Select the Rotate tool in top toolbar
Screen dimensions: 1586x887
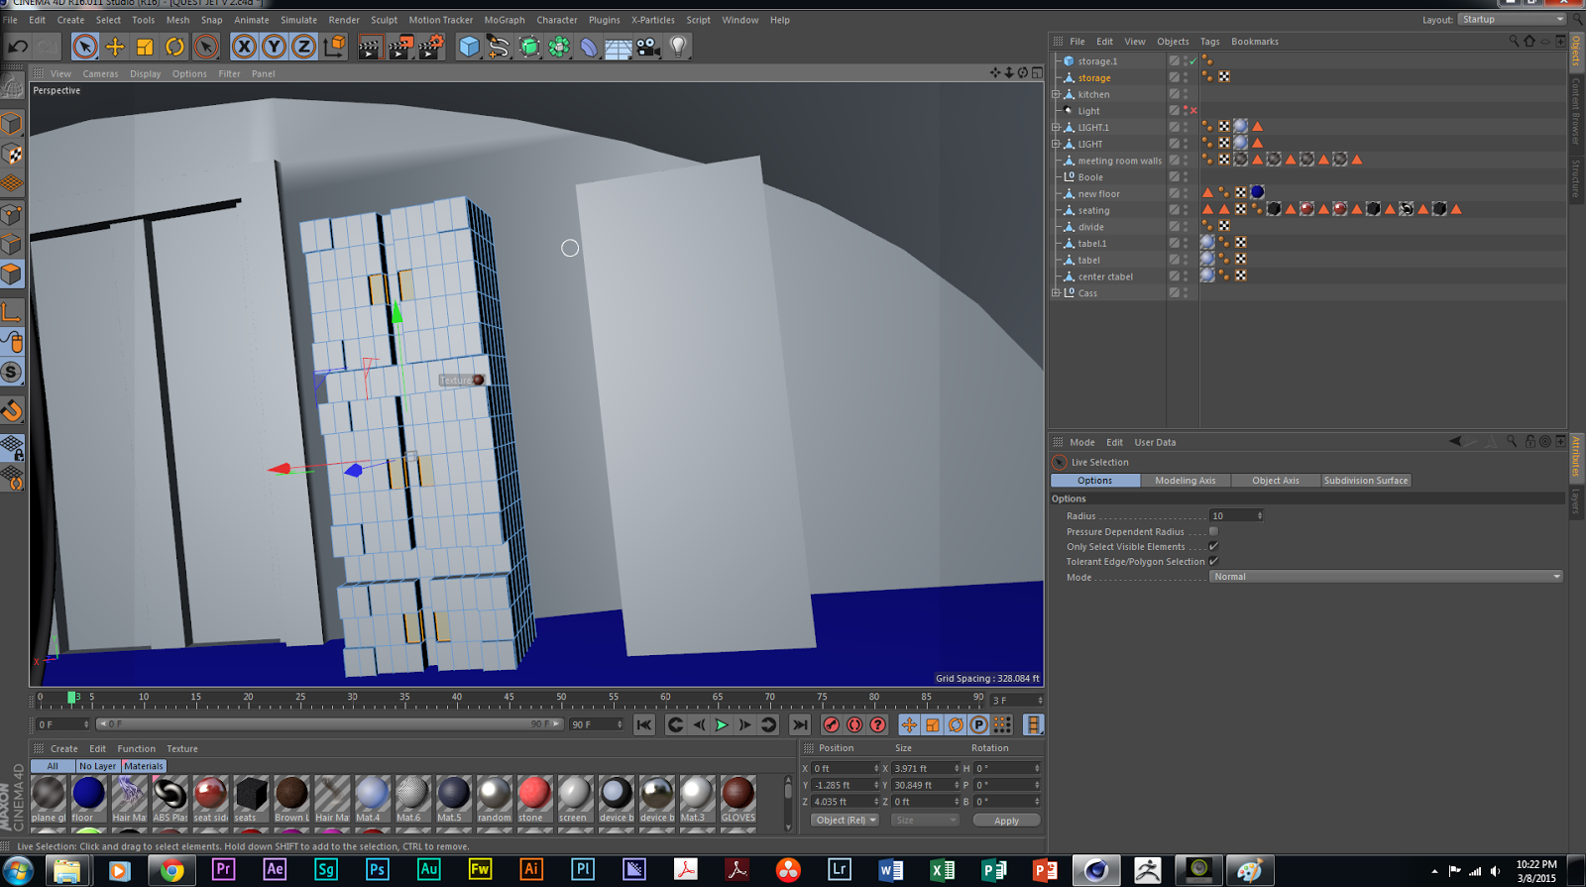tap(174, 47)
